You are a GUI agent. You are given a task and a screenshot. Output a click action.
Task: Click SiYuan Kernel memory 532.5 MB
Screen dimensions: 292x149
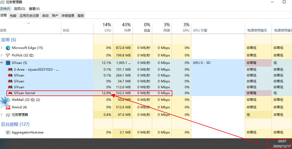pyautogui.click(x=123, y=93)
